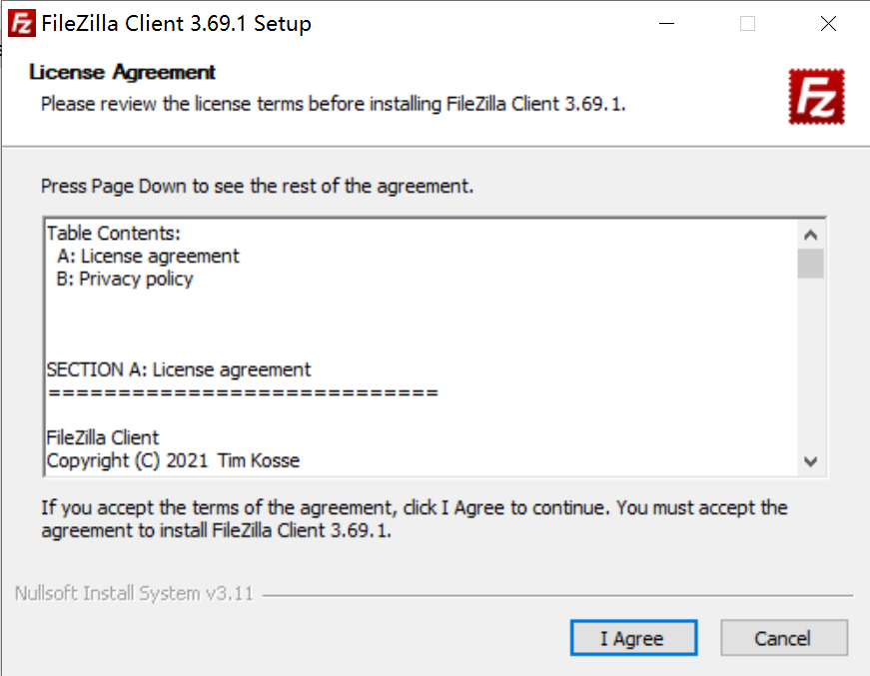The height and width of the screenshot is (676, 870).
Task: Click the license scrollbar thumb
Action: coord(810,264)
